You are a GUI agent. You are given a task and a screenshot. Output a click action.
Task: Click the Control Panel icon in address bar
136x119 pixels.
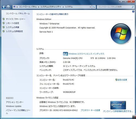click(x=14, y=7)
